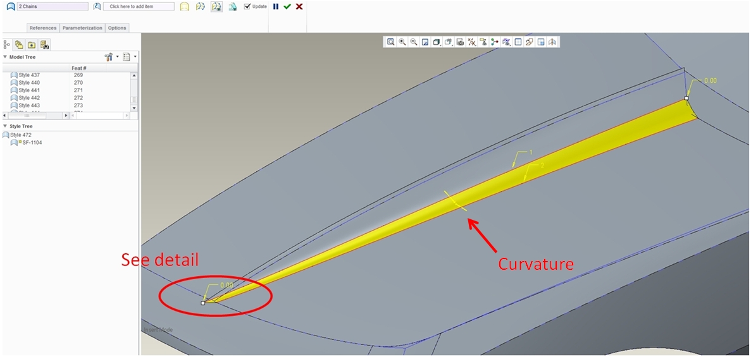Switch to the folder browser navigator tab
The height and width of the screenshot is (357, 751).
[x=31, y=44]
